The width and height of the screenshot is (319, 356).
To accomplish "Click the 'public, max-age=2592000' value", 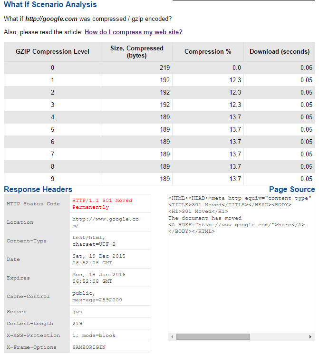I will click(x=97, y=297).
